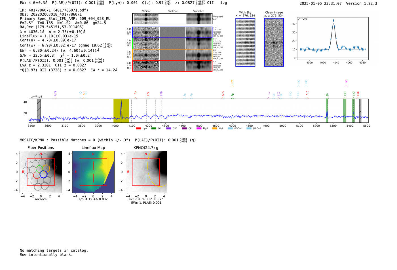Click the s/b: 4.19 +/- 0.032 caption
Screen dimensions: 397x270
coord(93,199)
